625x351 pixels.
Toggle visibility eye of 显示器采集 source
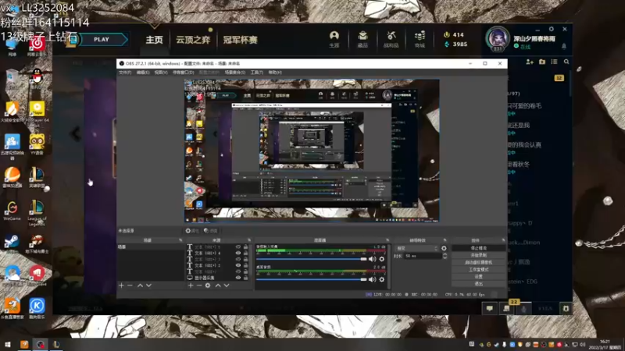tap(238, 278)
